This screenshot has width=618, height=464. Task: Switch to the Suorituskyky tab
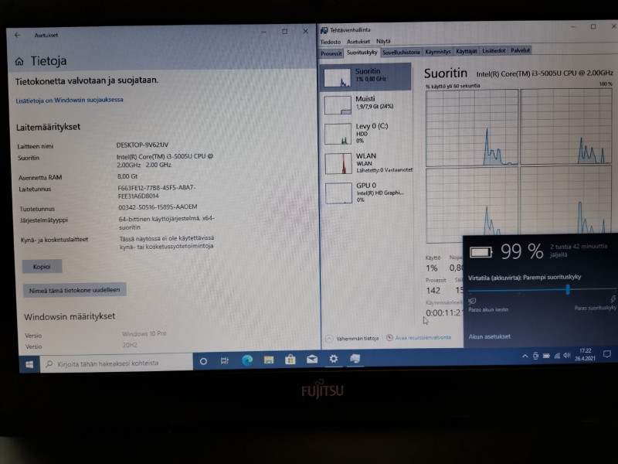(362, 53)
